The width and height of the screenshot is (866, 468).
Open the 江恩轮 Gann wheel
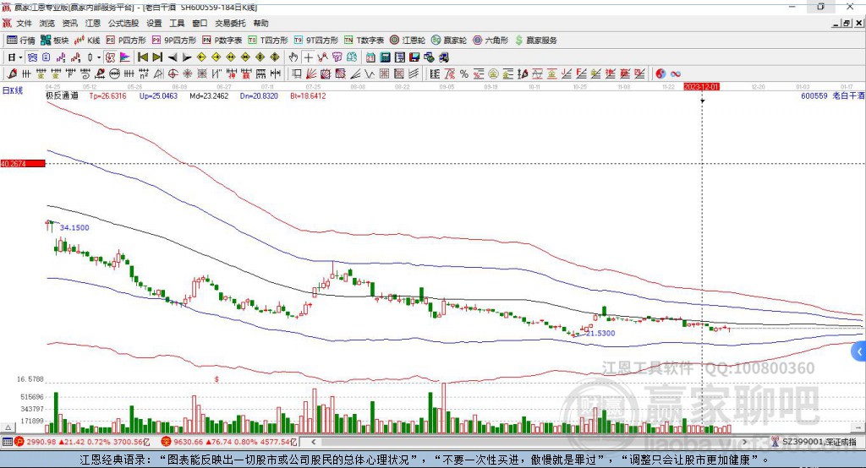pyautogui.click(x=408, y=41)
